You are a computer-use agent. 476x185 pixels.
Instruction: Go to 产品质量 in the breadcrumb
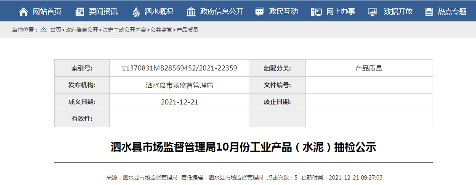[x=187, y=30]
